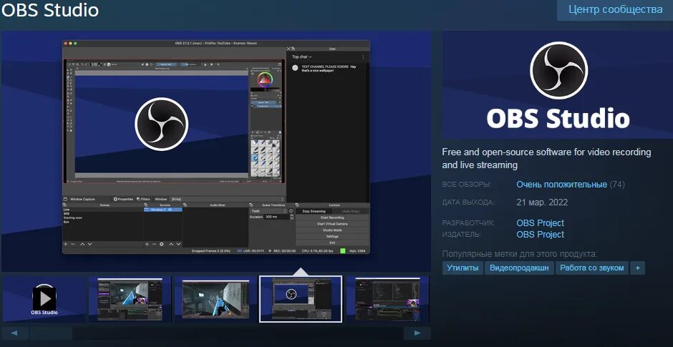The height and width of the screenshot is (347, 673).
Task: Move source down with arrow icon
Action: (x=178, y=244)
